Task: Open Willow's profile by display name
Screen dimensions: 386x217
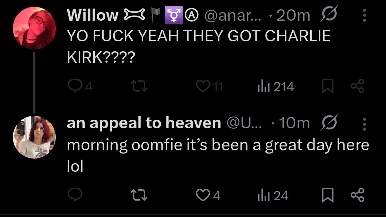Action: pos(93,15)
